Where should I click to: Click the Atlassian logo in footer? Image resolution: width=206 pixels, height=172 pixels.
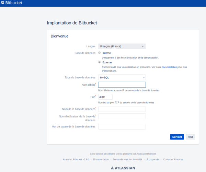coord(123,168)
